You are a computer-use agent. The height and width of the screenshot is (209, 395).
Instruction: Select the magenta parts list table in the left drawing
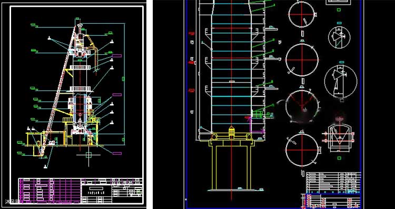50,191
